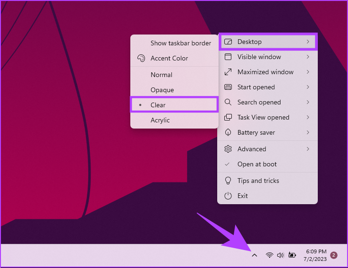Click the Battery saver leaf icon
The width and height of the screenshot is (348, 268).
228,132
